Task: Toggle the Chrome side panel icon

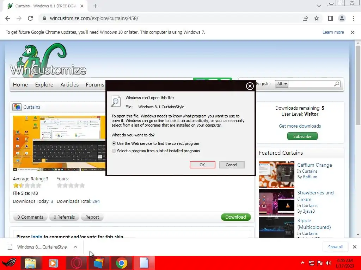Action: 331,18
